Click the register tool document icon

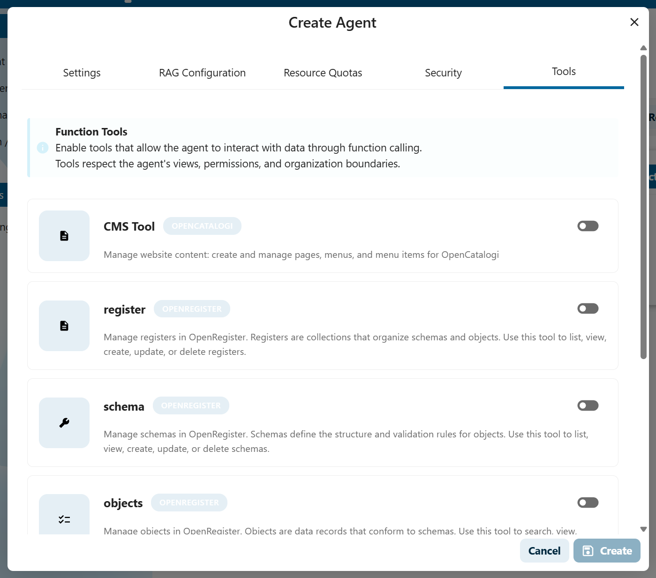[x=64, y=326]
